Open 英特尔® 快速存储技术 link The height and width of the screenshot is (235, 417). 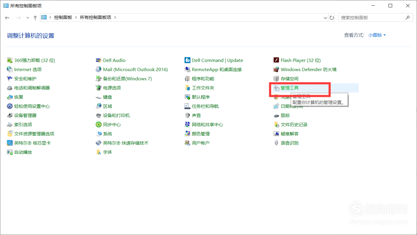click(x=125, y=143)
